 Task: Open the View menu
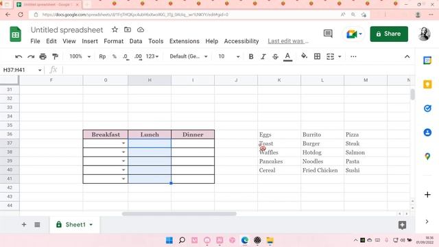tap(69, 41)
